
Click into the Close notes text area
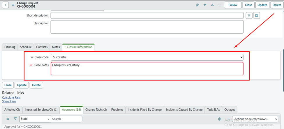pyautogui.click(x=147, y=69)
